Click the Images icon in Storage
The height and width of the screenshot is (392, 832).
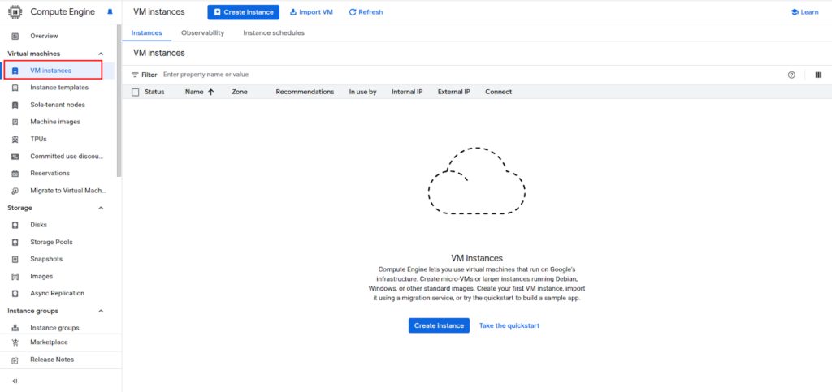click(15, 277)
